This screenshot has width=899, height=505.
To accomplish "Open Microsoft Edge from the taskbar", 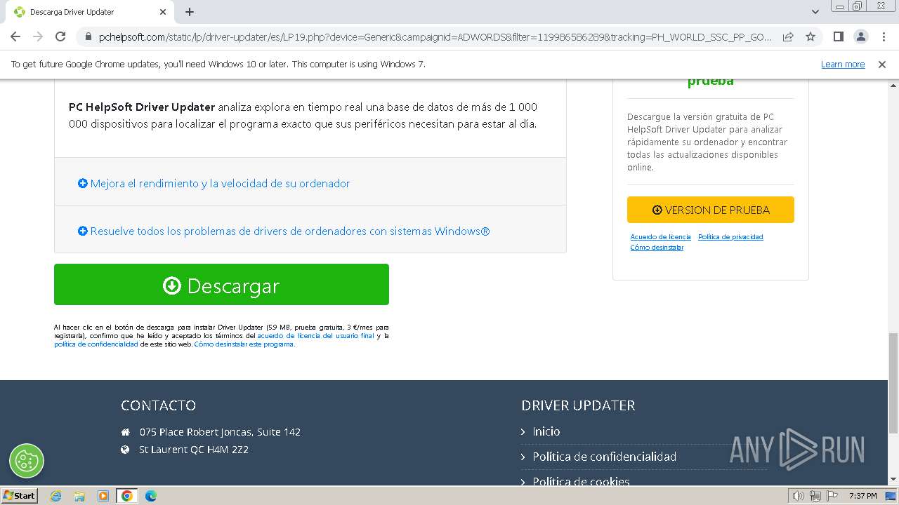I will coord(150,496).
